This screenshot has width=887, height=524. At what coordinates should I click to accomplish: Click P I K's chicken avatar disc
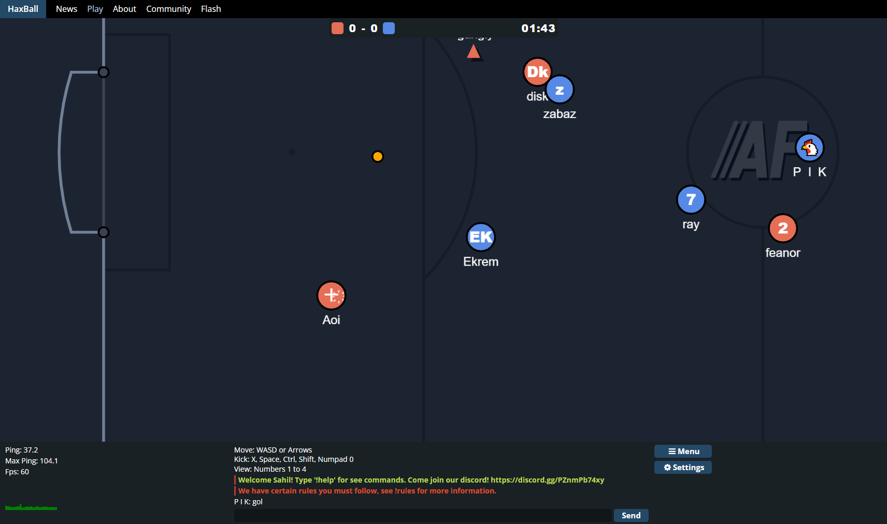(809, 148)
